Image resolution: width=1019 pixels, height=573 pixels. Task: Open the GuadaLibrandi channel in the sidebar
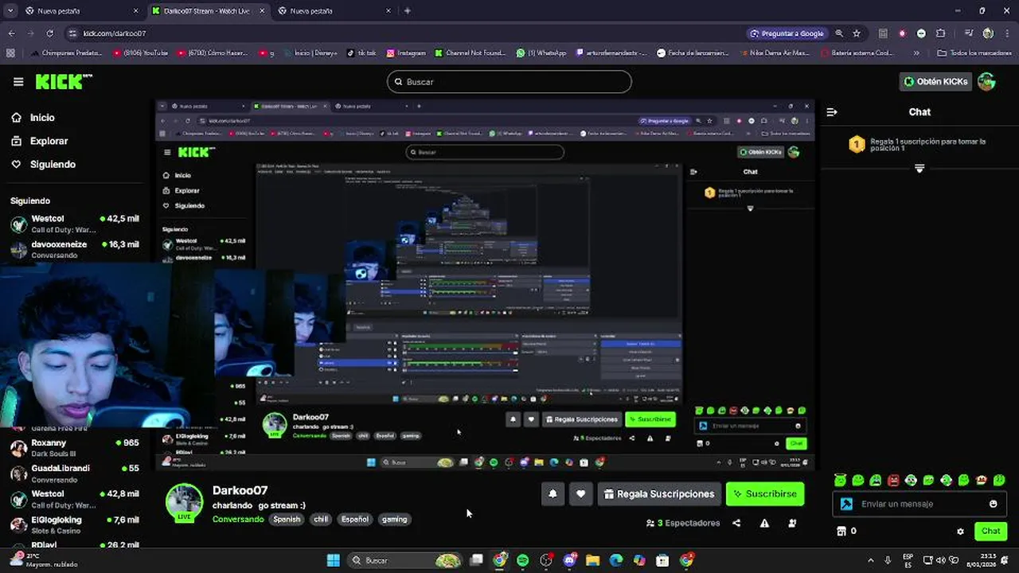pos(74,474)
